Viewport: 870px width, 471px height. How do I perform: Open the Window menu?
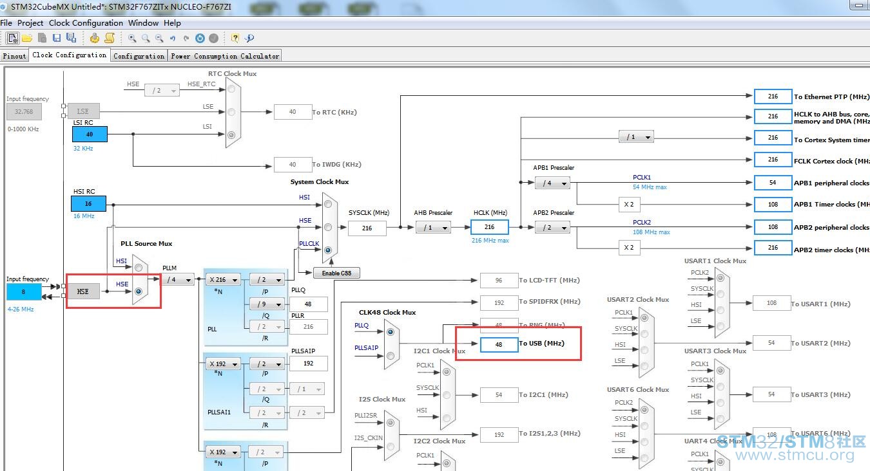point(143,23)
